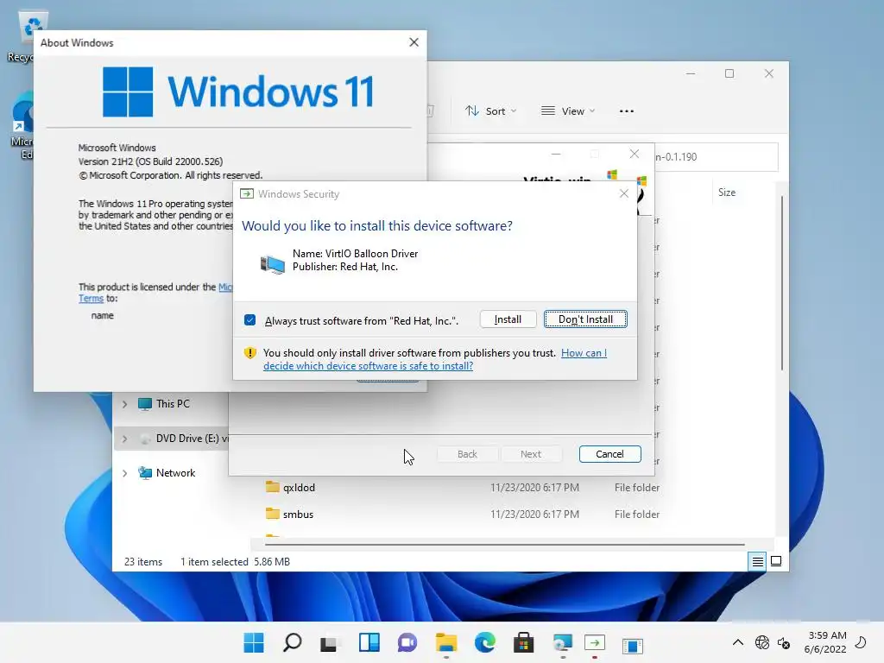Select Network in navigation pane

coord(175,472)
